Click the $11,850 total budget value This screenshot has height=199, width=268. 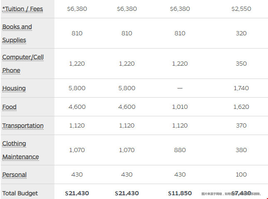pyautogui.click(x=180, y=193)
